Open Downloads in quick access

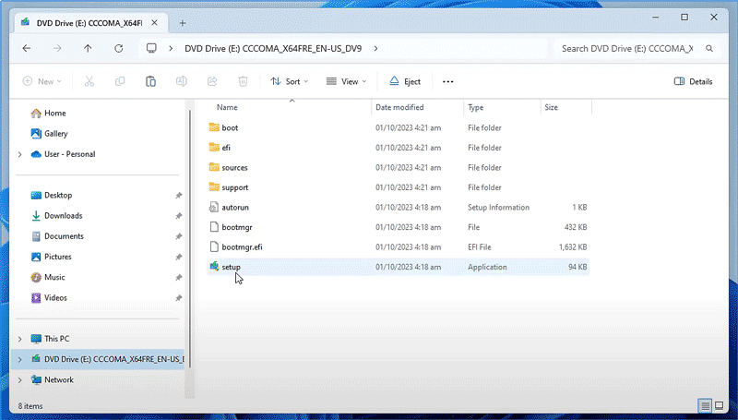pos(56,216)
